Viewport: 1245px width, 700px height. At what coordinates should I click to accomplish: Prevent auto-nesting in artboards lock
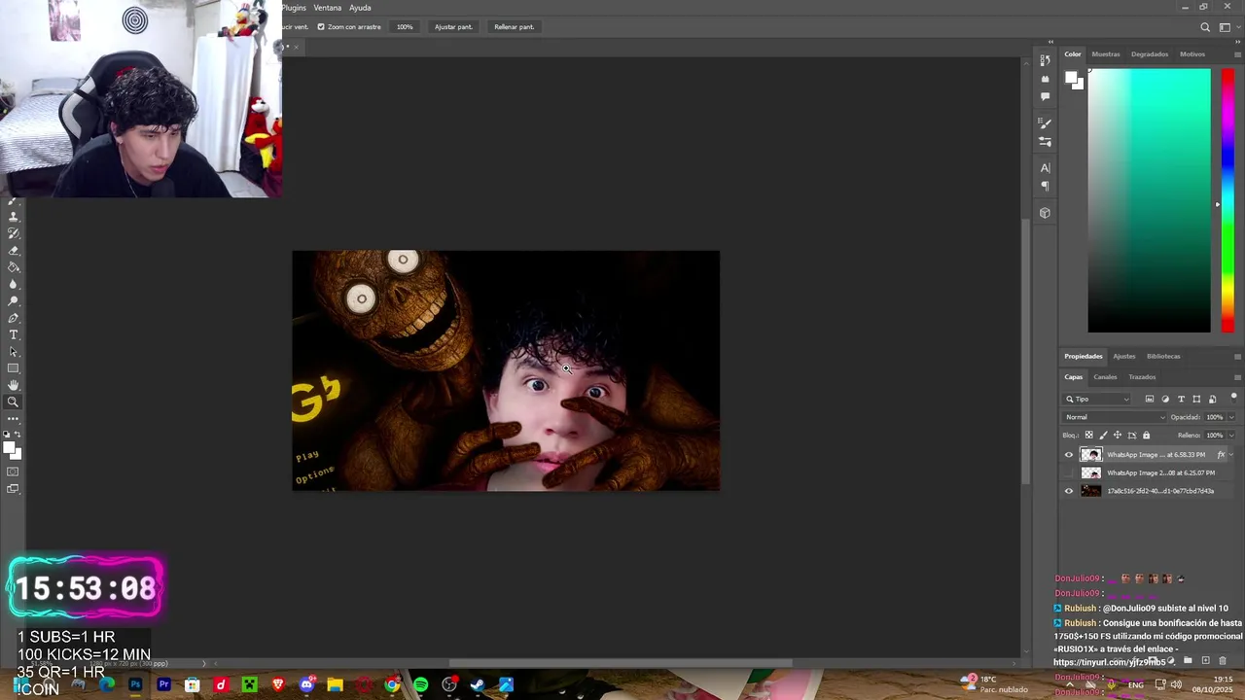[x=1132, y=436]
